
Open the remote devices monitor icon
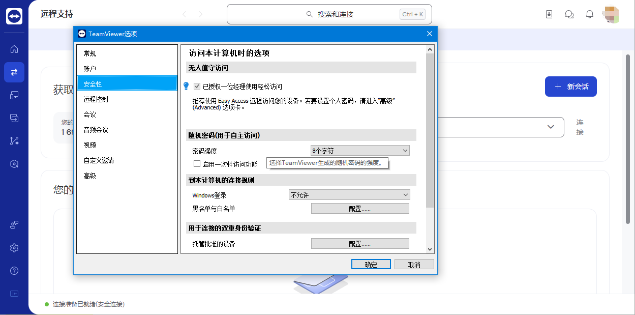[x=14, y=95]
